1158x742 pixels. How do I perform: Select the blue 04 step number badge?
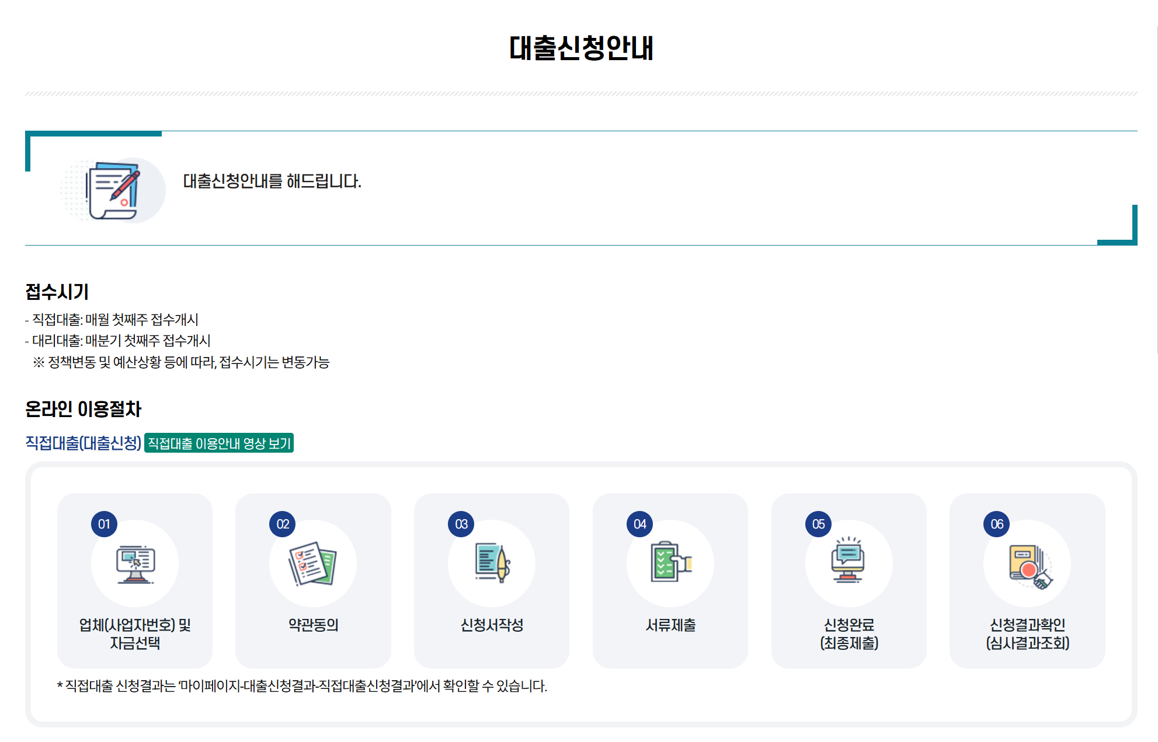[639, 524]
